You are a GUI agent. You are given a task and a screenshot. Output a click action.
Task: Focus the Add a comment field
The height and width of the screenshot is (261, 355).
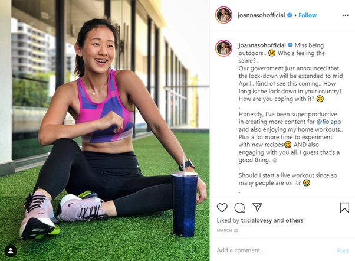pyautogui.click(x=274, y=250)
